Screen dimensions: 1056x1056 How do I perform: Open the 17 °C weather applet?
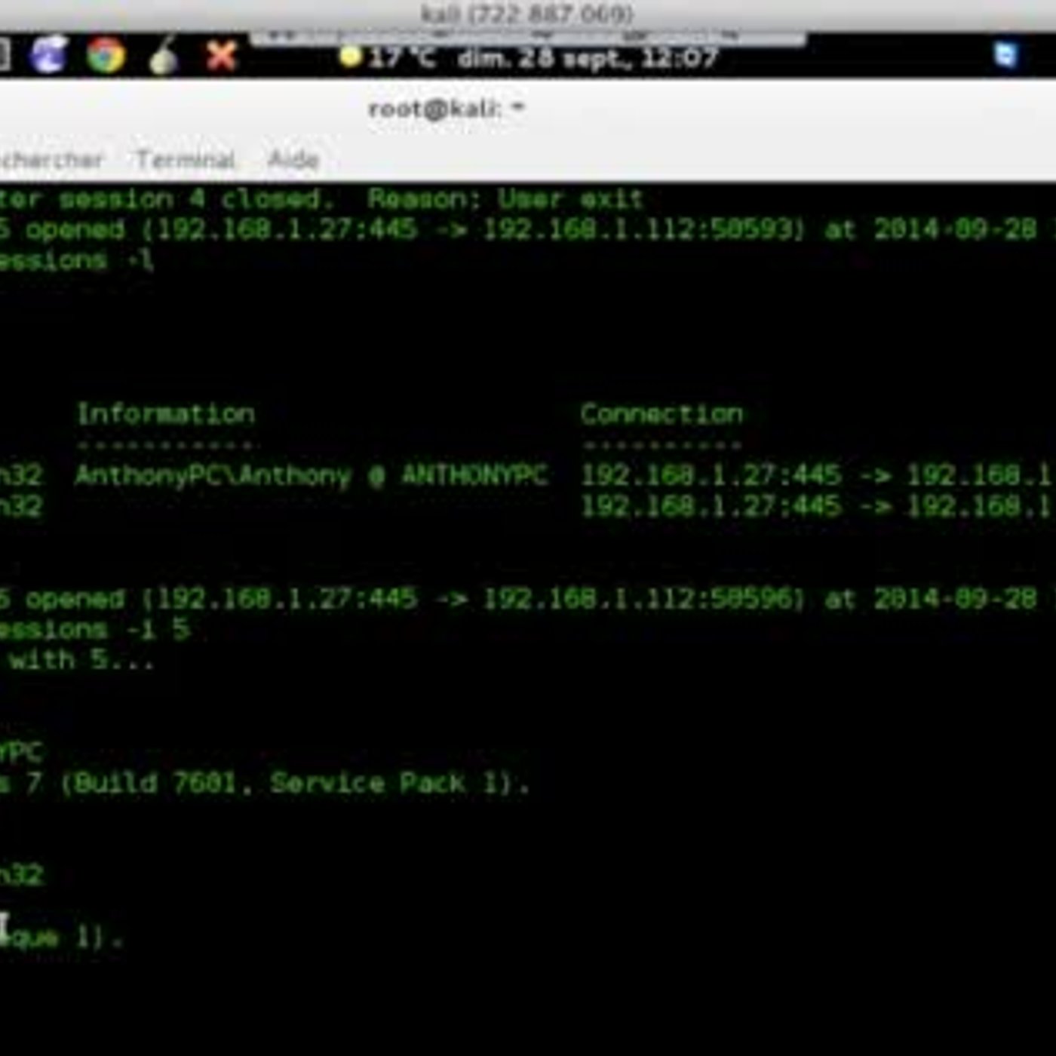tap(402, 57)
